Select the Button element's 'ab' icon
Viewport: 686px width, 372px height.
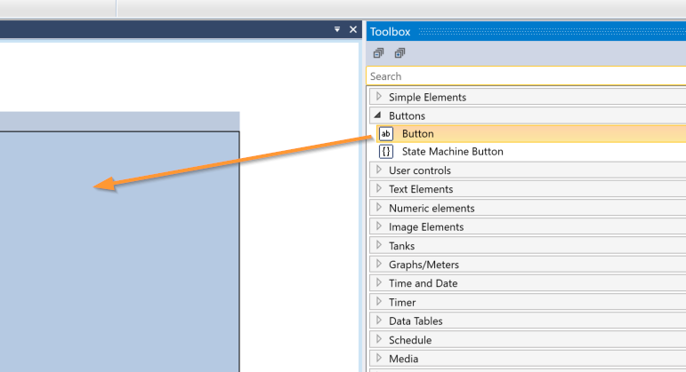(385, 134)
